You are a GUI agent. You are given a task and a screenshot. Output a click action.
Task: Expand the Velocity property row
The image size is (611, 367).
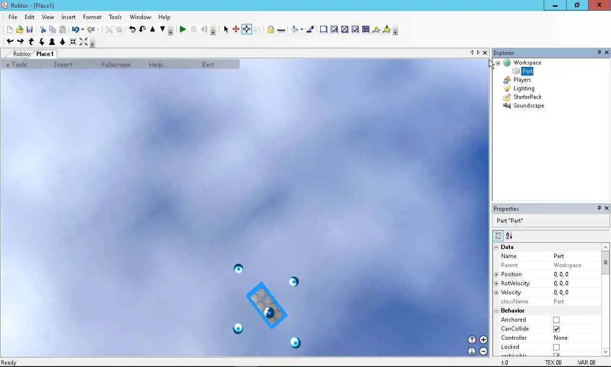click(x=496, y=293)
